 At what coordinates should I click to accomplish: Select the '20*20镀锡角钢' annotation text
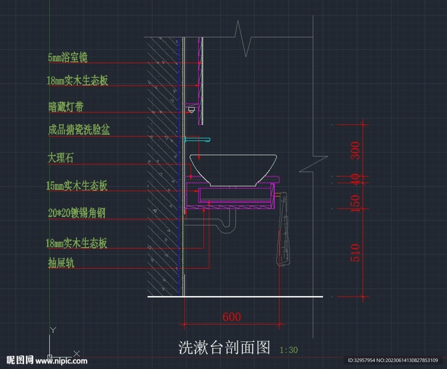(x=77, y=213)
